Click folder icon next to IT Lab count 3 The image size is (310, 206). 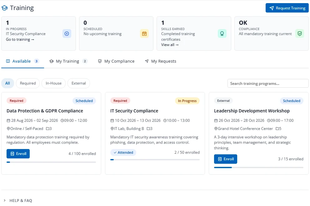(148, 129)
